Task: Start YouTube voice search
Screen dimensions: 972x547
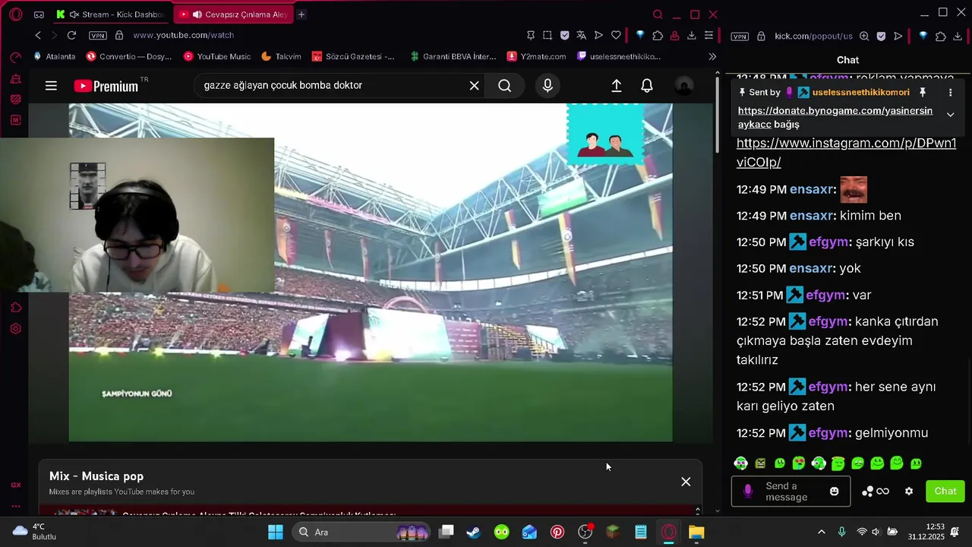Action: 548,86
